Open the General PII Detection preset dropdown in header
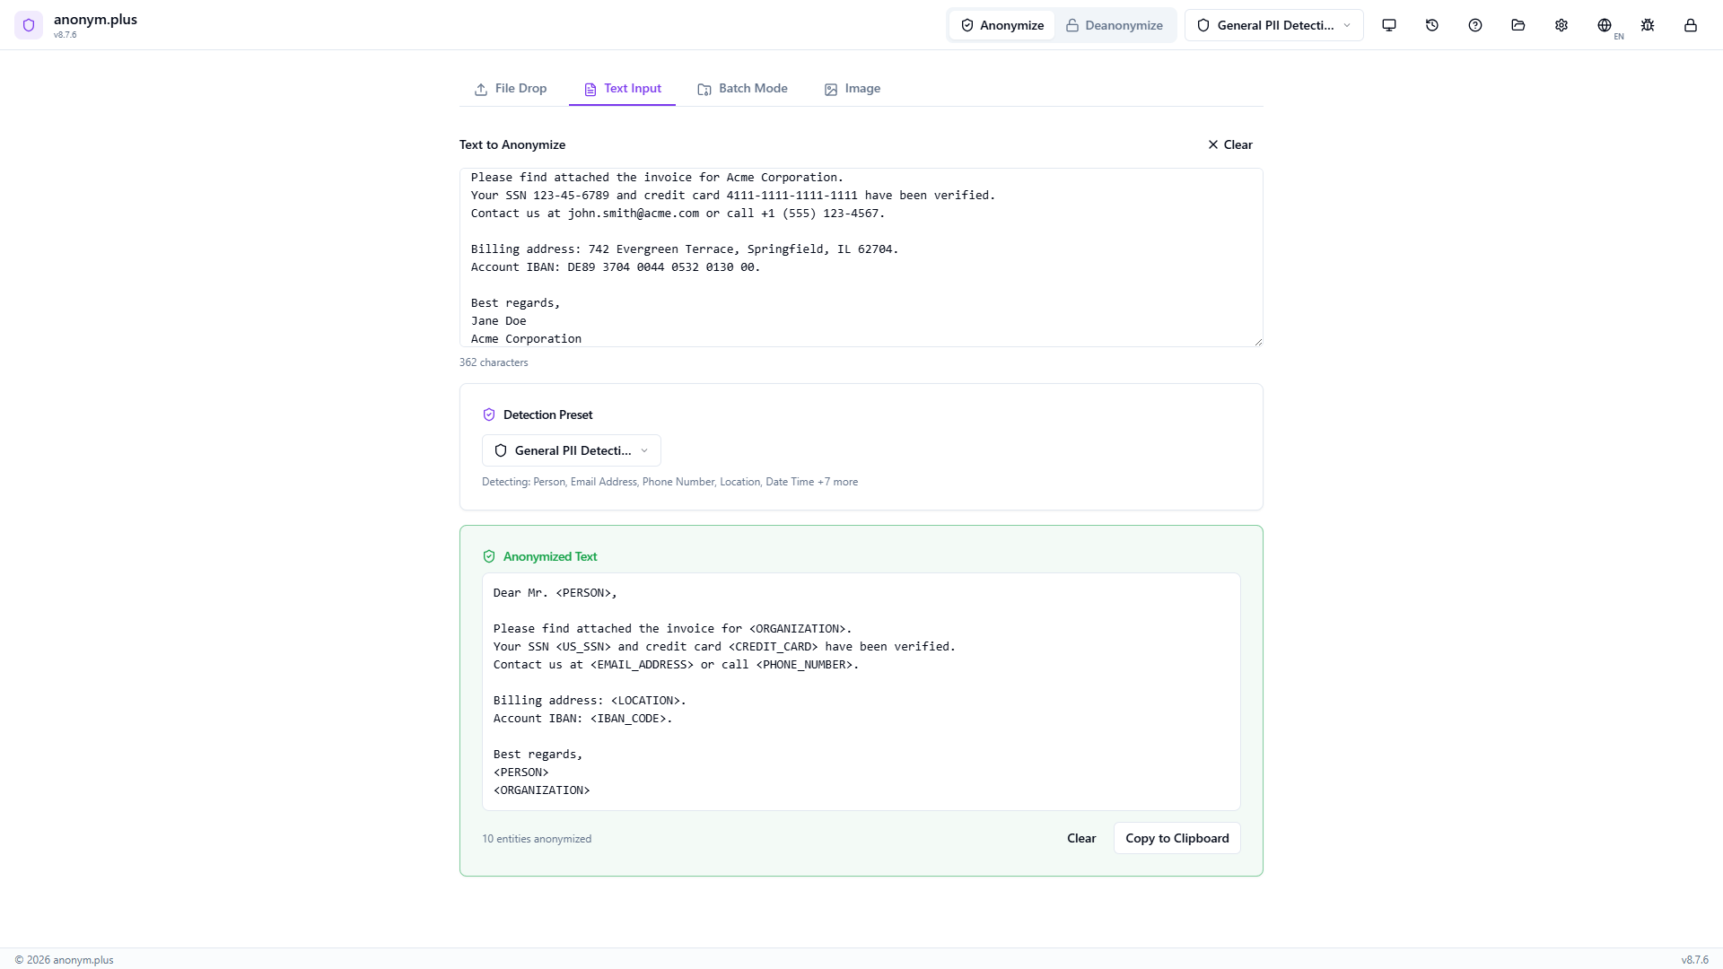The height and width of the screenshot is (969, 1723). 1273,25
